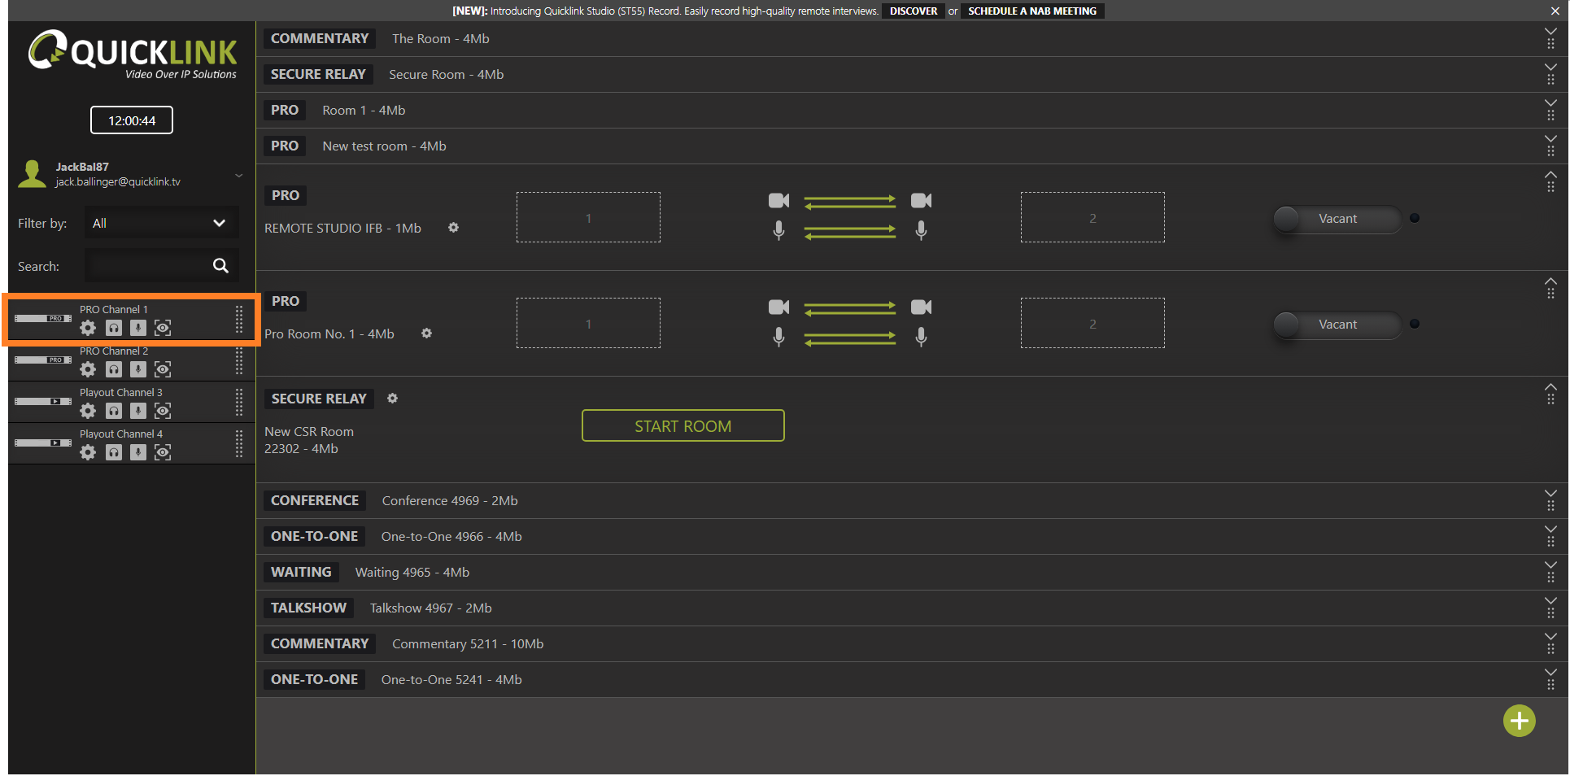The width and height of the screenshot is (1570, 776).
Task: Open settings gear for Playout Channel 3
Action: (x=88, y=411)
